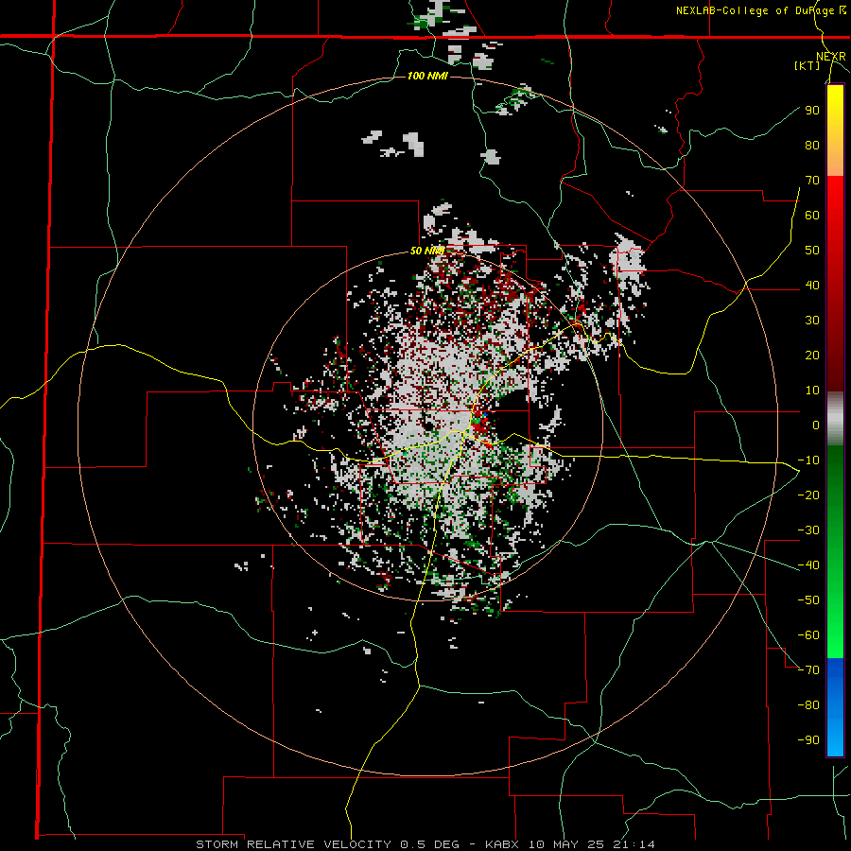Image resolution: width=851 pixels, height=851 pixels.
Task: Click the 50 value on velocity scale
Action: pos(812,251)
